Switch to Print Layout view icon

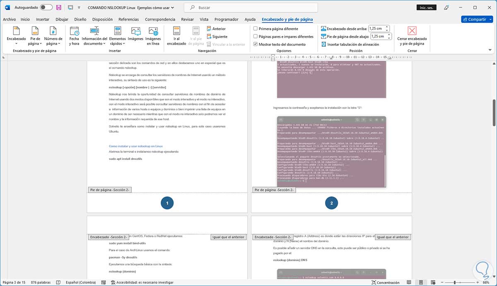click(421, 282)
